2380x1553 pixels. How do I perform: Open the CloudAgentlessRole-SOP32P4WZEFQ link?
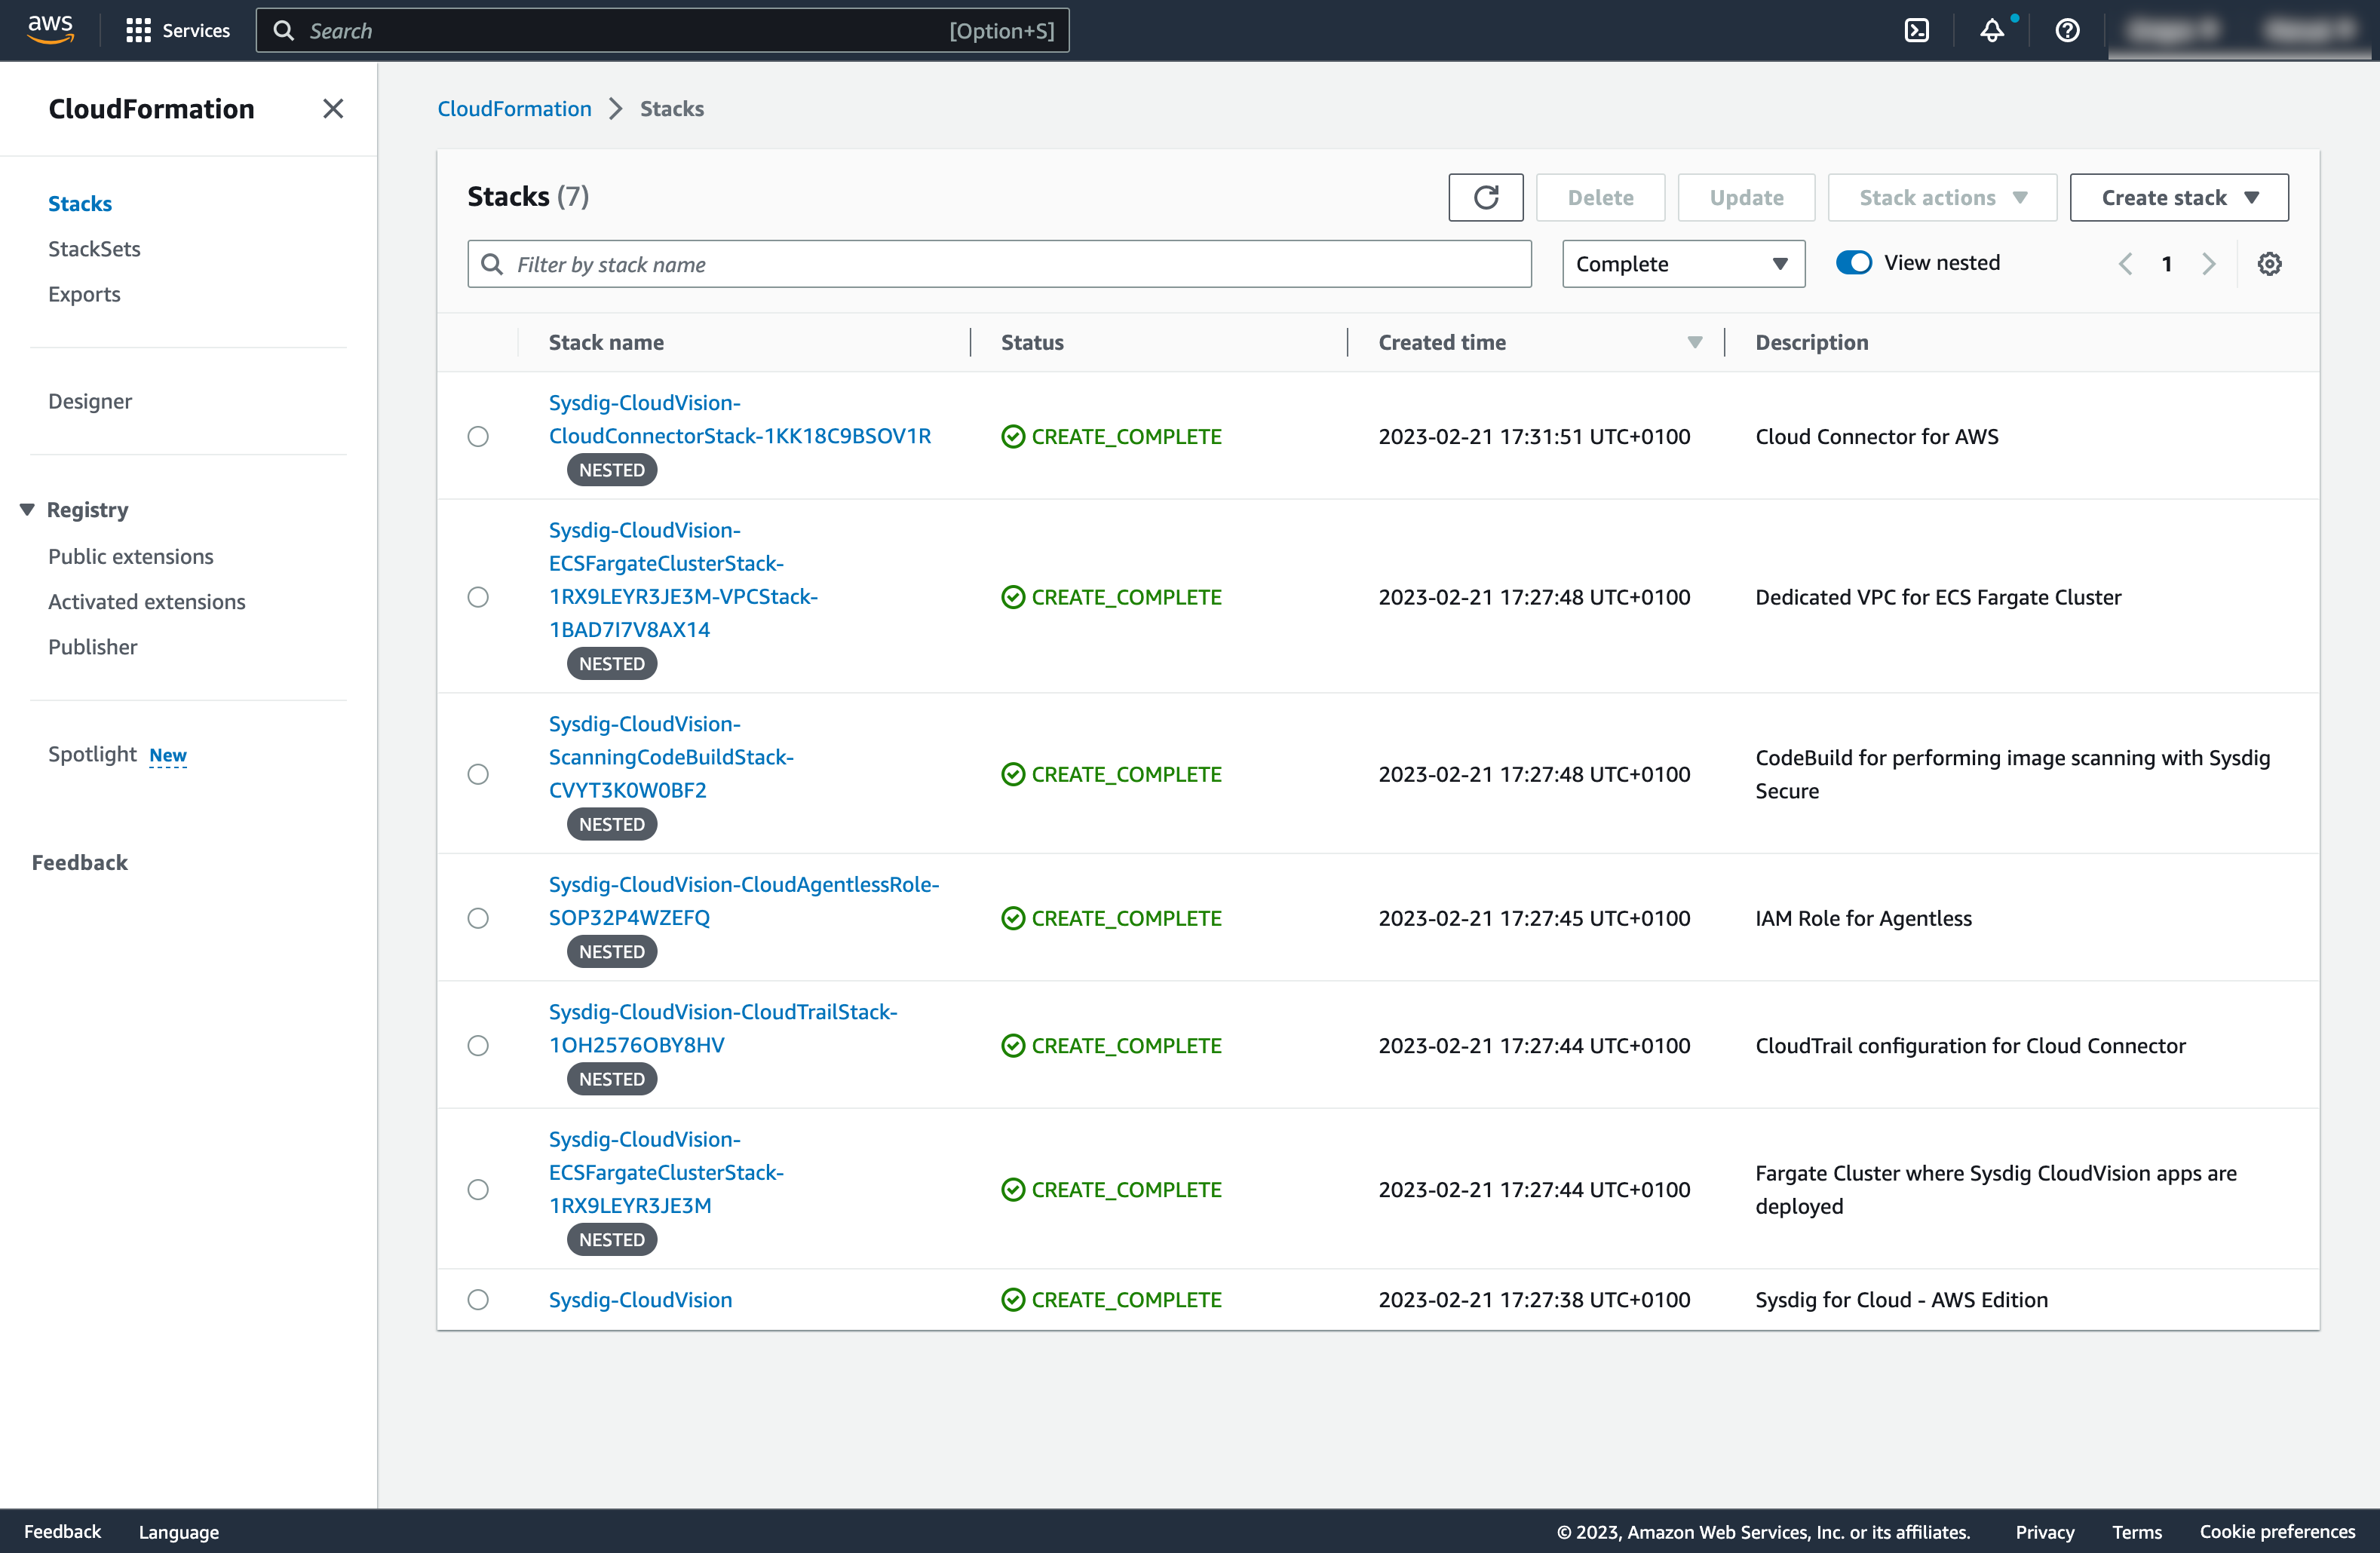744,901
